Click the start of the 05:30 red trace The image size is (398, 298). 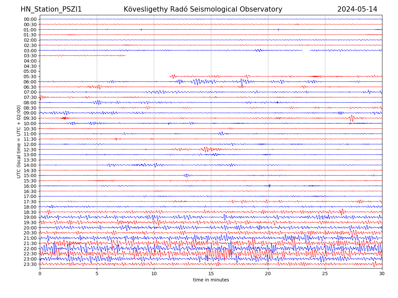tap(170, 76)
